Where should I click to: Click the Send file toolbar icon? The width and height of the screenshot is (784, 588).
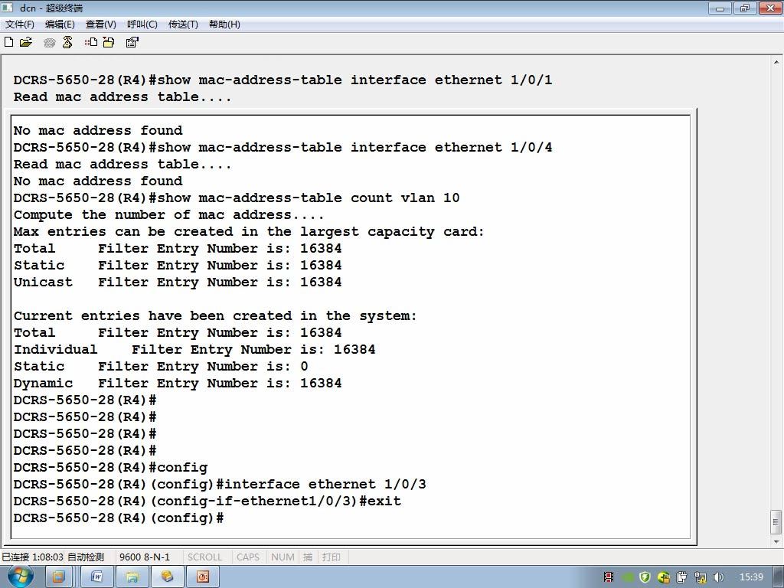(91, 43)
